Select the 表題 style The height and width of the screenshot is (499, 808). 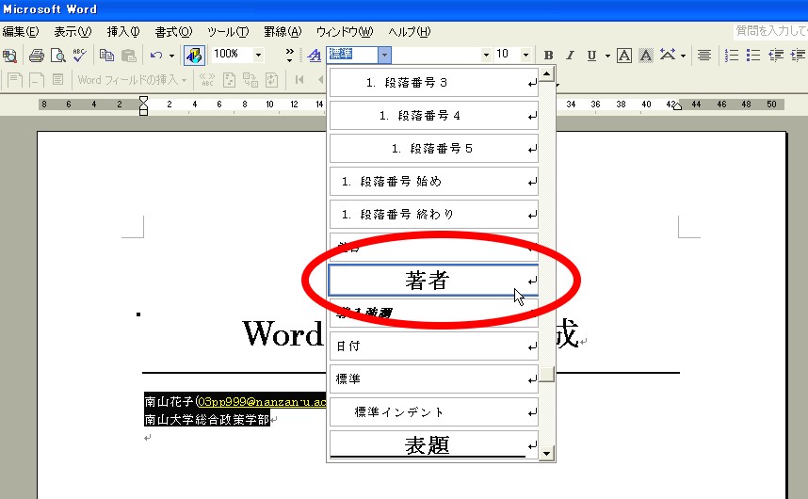tap(434, 445)
